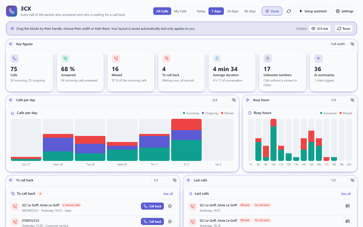Show the hidden 3CX link block
The image size is (363, 227).
320,29
